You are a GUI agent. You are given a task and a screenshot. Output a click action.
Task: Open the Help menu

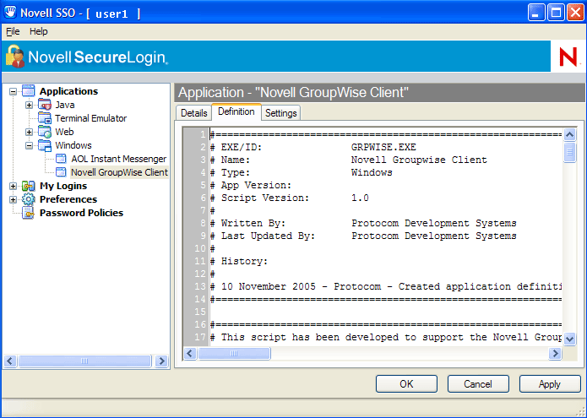(39, 31)
